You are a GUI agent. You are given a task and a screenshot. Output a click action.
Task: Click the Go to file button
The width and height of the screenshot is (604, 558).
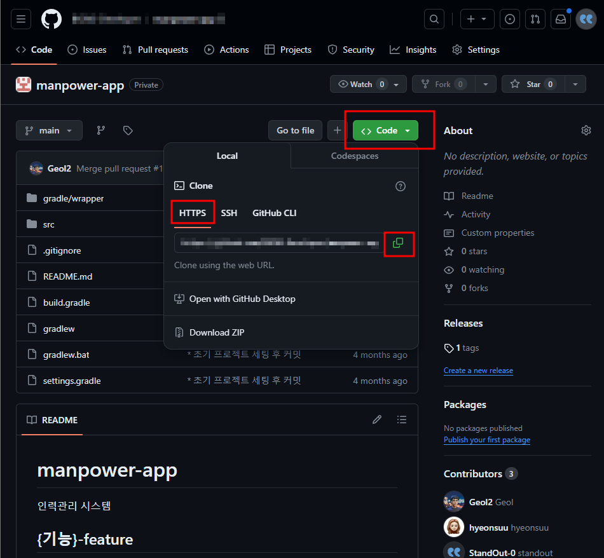(296, 130)
